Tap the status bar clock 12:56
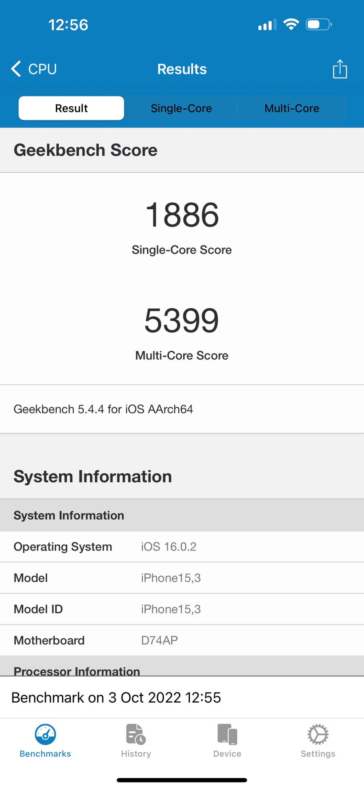This screenshot has width=364, height=789. (68, 25)
